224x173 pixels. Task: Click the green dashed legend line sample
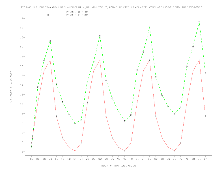pyautogui.click(x=44, y=15)
